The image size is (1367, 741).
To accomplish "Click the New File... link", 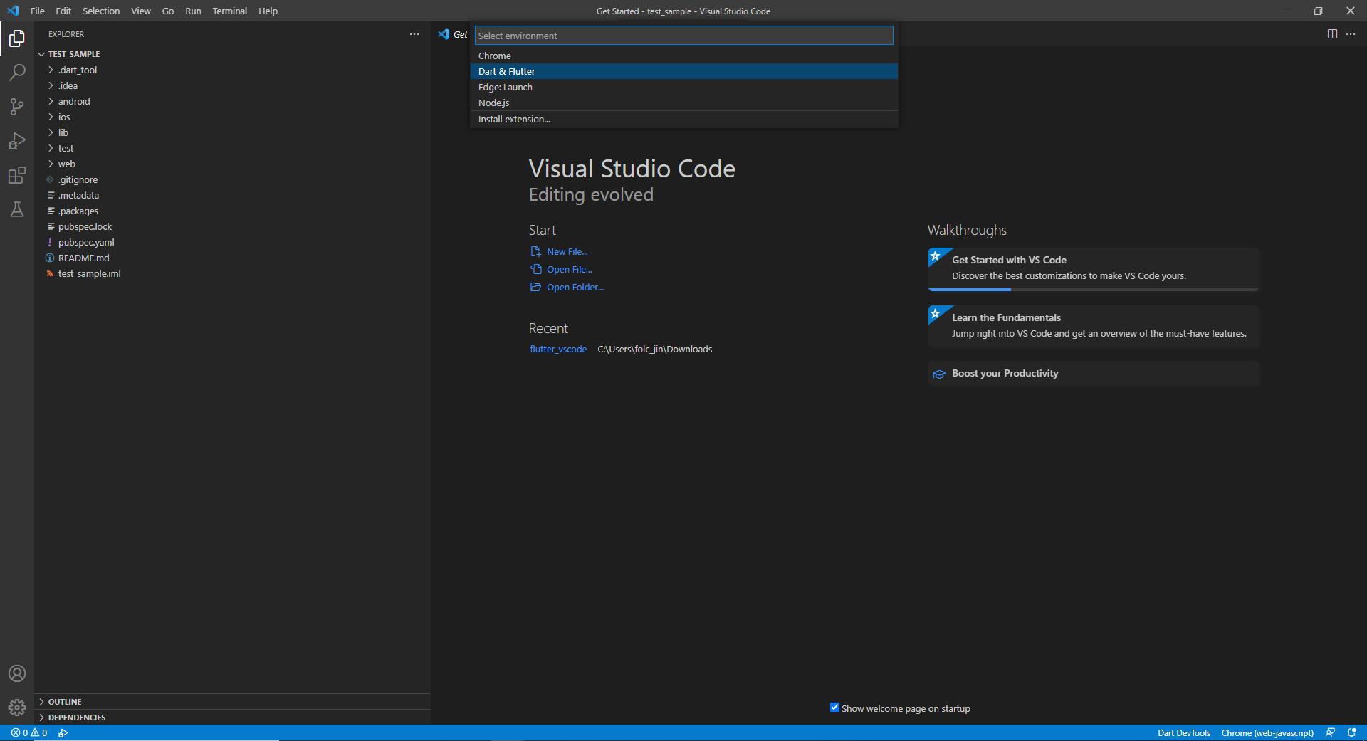I will (x=567, y=251).
